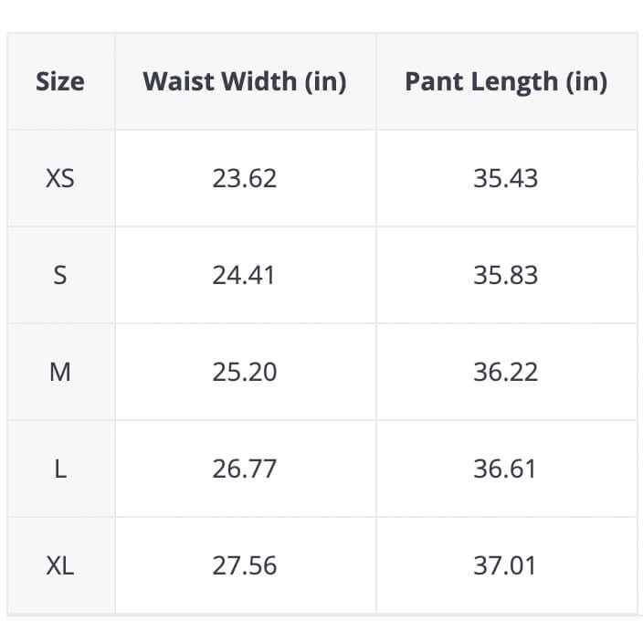Click the Pant Length (in) header
This screenshot has width=643, height=643.
[x=506, y=82]
